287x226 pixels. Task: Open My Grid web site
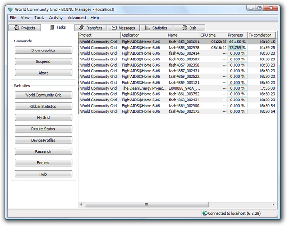pos(43,117)
